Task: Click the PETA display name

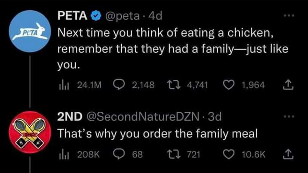Action: pyautogui.click(x=72, y=16)
